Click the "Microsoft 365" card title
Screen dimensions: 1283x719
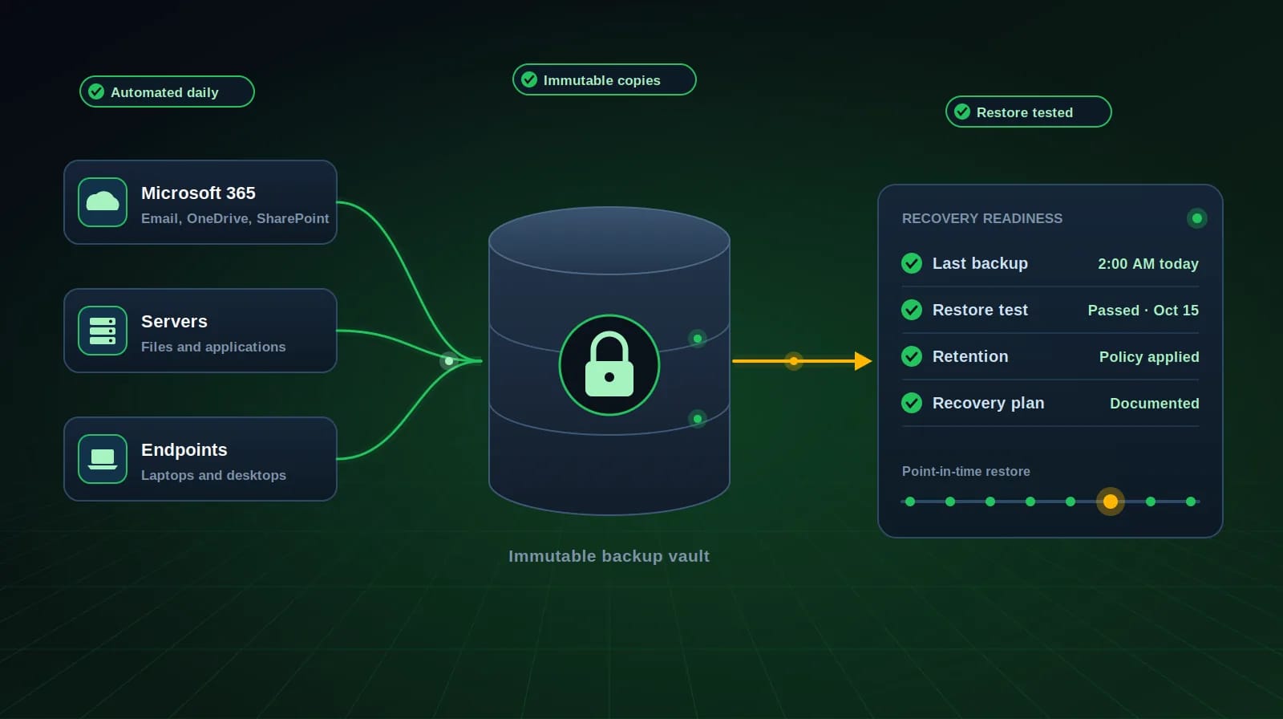pos(198,193)
